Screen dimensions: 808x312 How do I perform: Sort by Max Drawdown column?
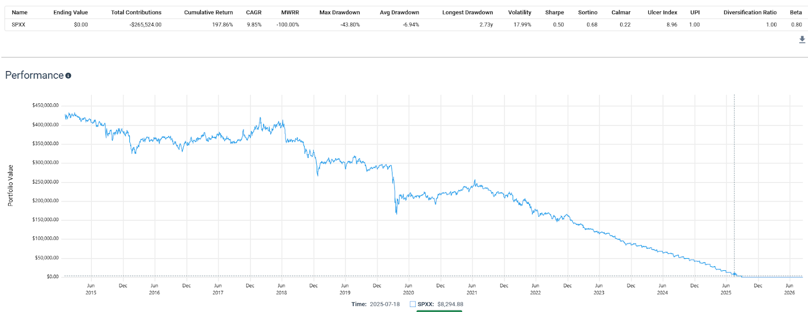[x=340, y=13]
